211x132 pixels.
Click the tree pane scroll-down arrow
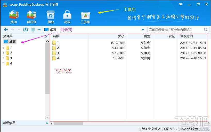(47, 117)
